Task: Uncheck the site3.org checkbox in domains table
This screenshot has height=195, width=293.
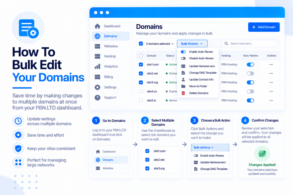Action: (141, 83)
